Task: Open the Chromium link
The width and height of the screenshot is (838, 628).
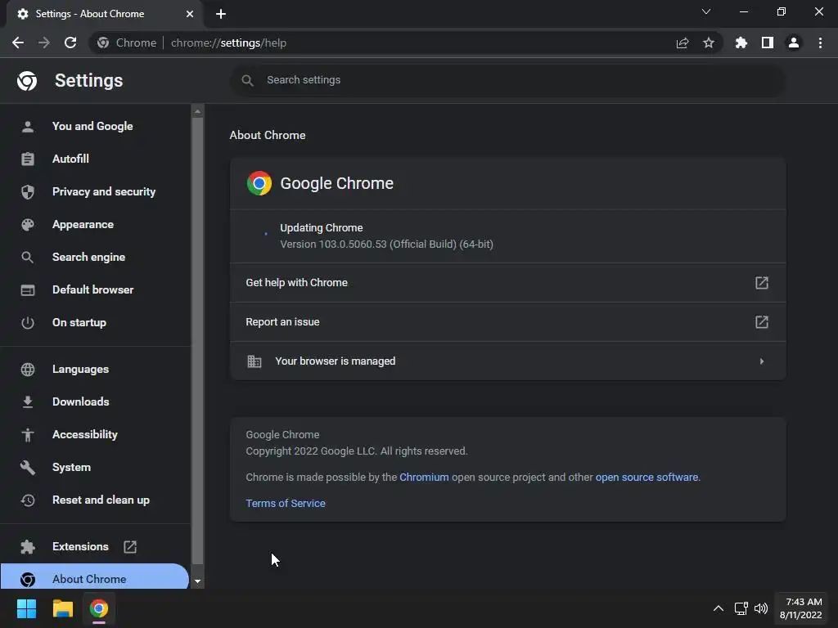Action: 424,477
